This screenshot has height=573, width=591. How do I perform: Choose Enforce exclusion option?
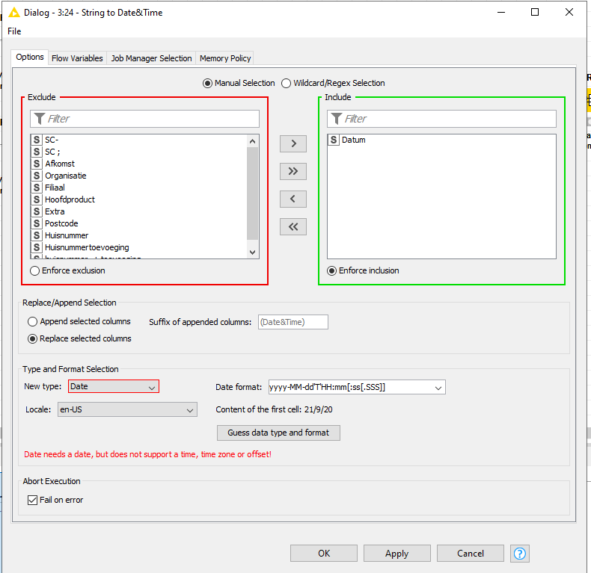point(34,270)
